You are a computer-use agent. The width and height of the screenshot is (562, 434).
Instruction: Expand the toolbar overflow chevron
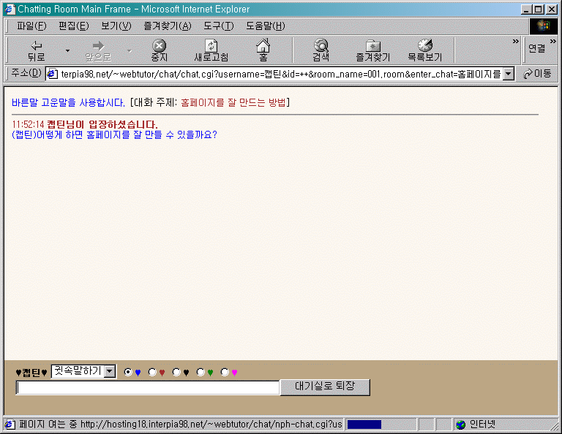click(515, 42)
